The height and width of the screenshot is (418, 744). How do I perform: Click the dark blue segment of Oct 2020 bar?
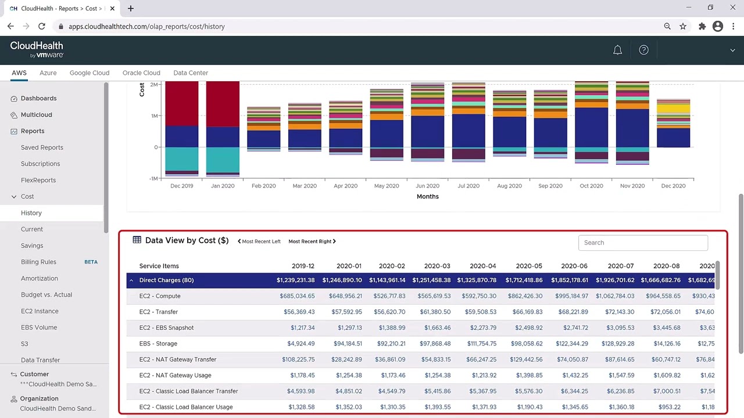(591, 128)
